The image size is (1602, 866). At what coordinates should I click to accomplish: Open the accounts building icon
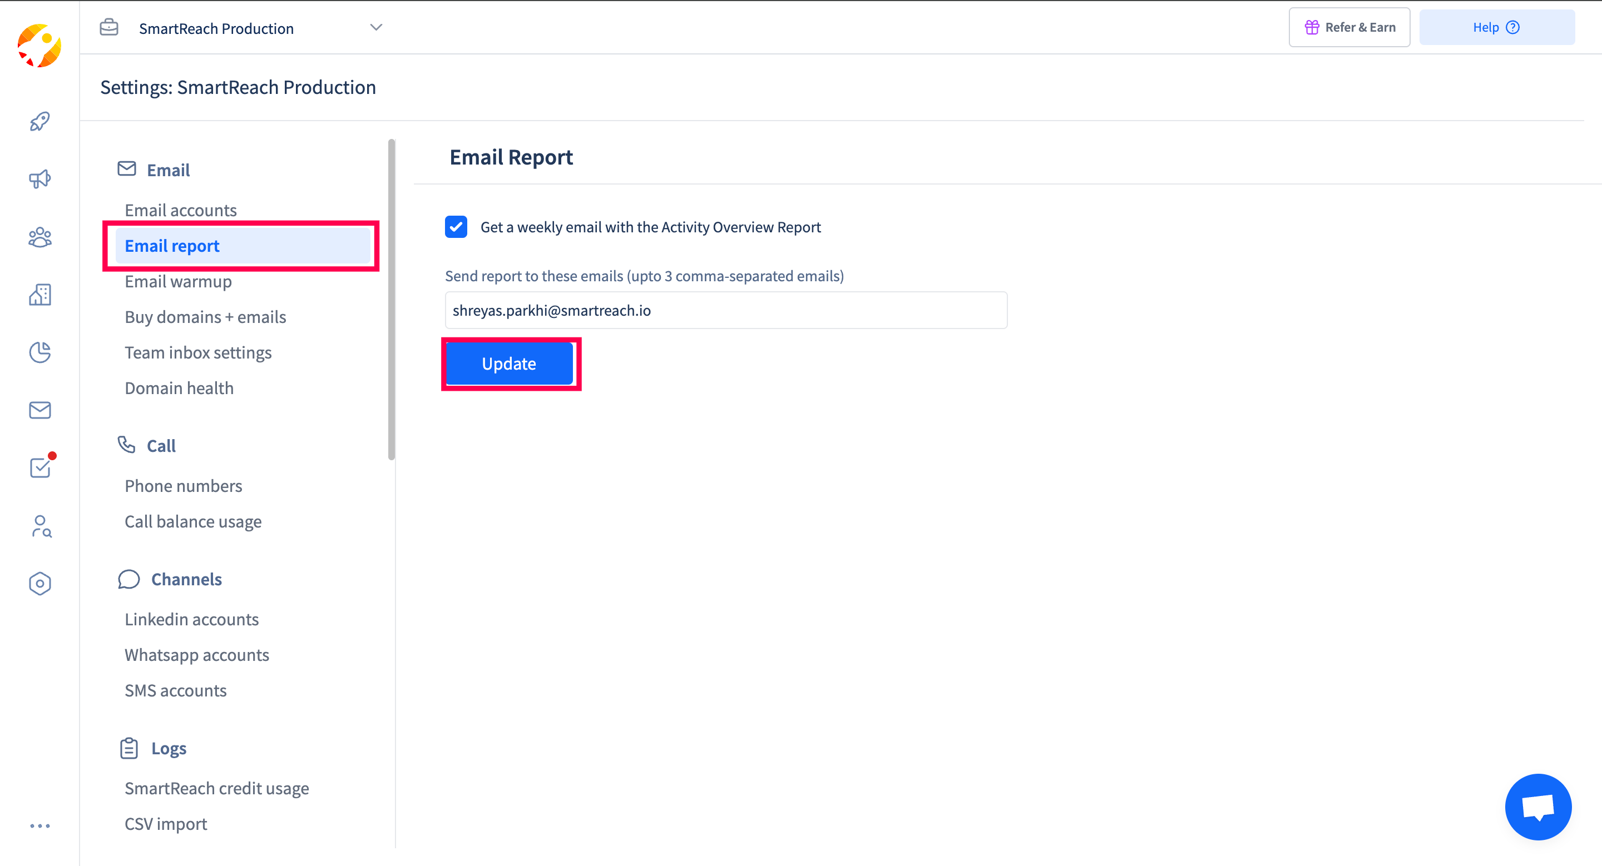[x=40, y=295]
